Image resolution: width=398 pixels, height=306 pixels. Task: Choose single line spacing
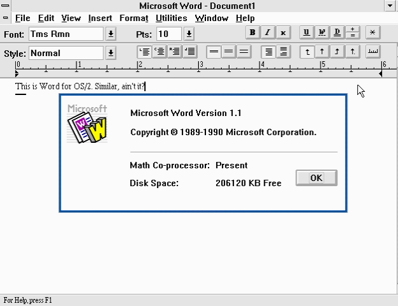(x=214, y=52)
